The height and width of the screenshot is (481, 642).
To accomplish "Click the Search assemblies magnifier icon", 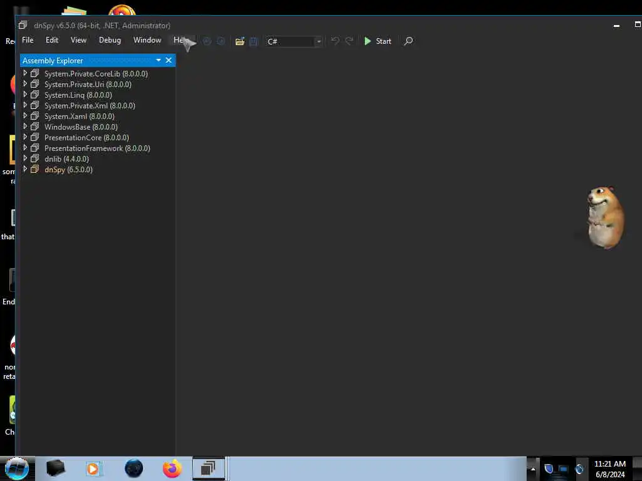I will point(408,41).
